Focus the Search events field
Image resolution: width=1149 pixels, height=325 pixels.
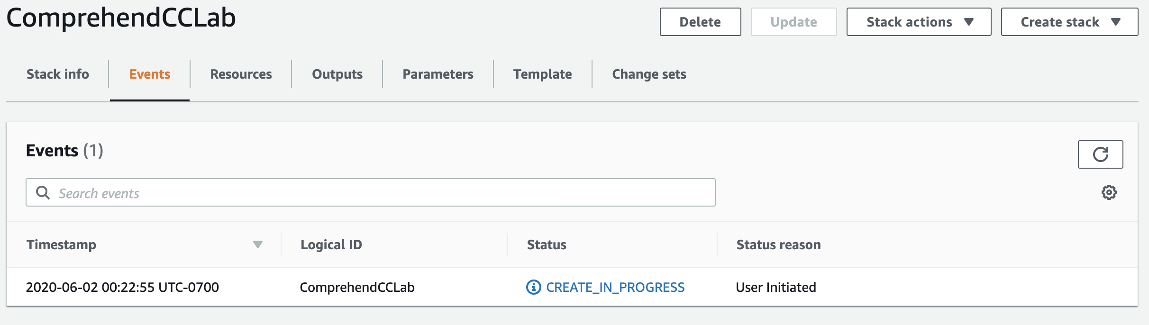coord(379,193)
